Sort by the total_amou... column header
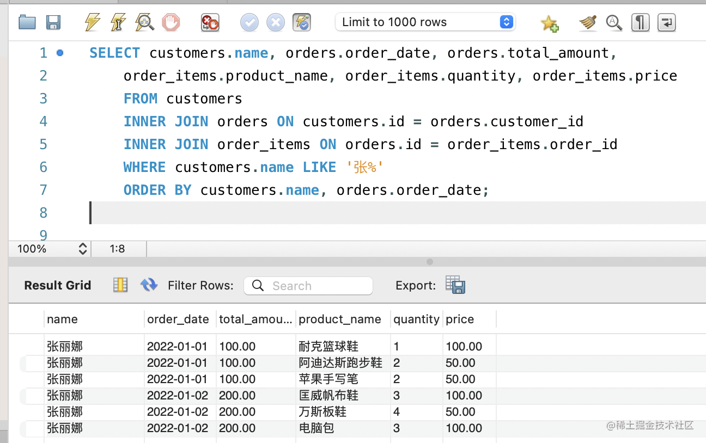Image resolution: width=706 pixels, height=443 pixels. point(256,319)
